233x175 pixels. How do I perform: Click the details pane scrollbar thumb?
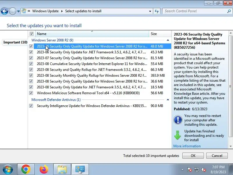(x=230, y=86)
